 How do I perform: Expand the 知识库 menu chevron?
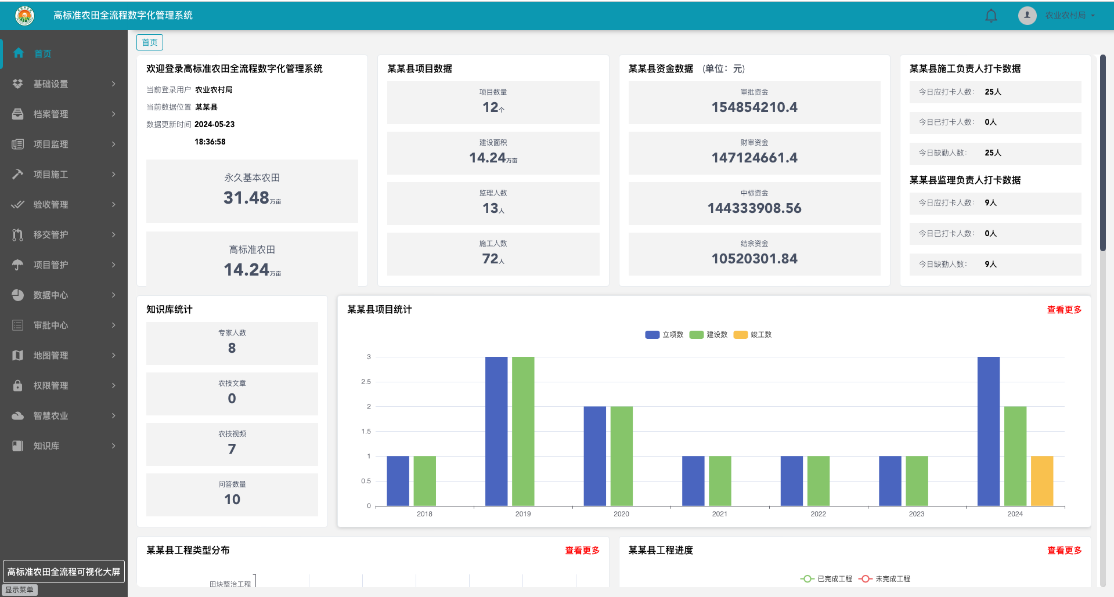coord(114,446)
